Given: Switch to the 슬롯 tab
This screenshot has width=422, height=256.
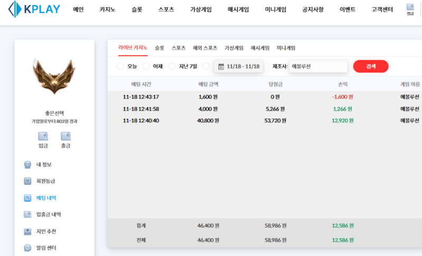Looking at the screenshot, I should (x=160, y=48).
